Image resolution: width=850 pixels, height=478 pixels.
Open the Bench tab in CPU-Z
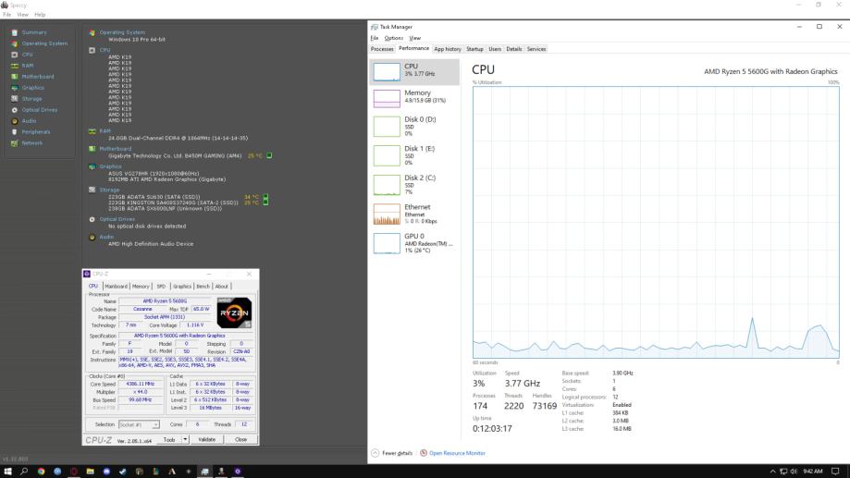[x=203, y=286]
